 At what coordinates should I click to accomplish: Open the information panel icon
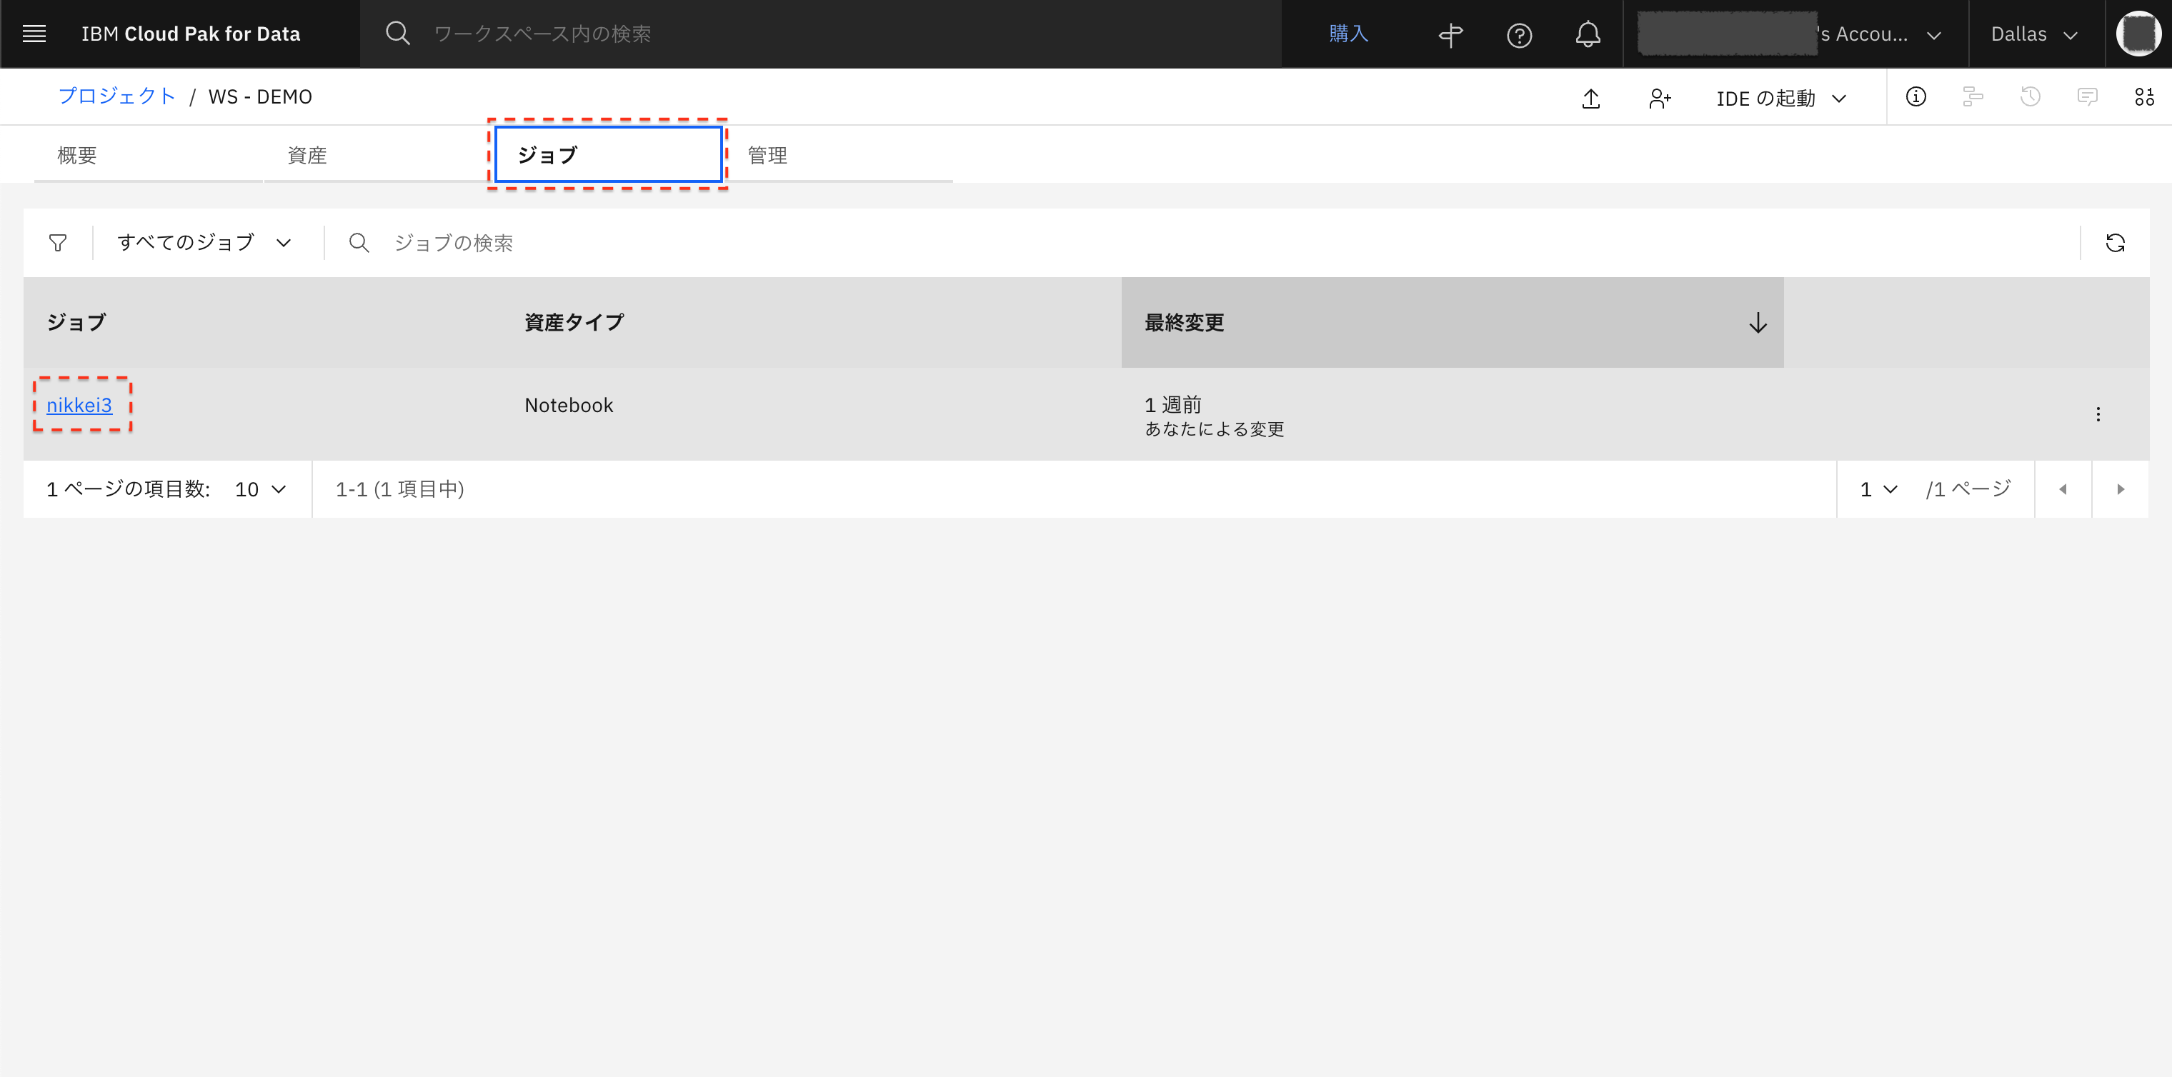pos(1915,97)
